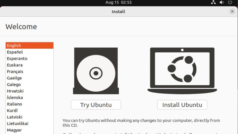
Task: Choose Magyar in the language list
Action: pos(29,130)
